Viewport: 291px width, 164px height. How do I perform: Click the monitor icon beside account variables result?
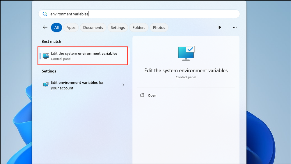46,85
